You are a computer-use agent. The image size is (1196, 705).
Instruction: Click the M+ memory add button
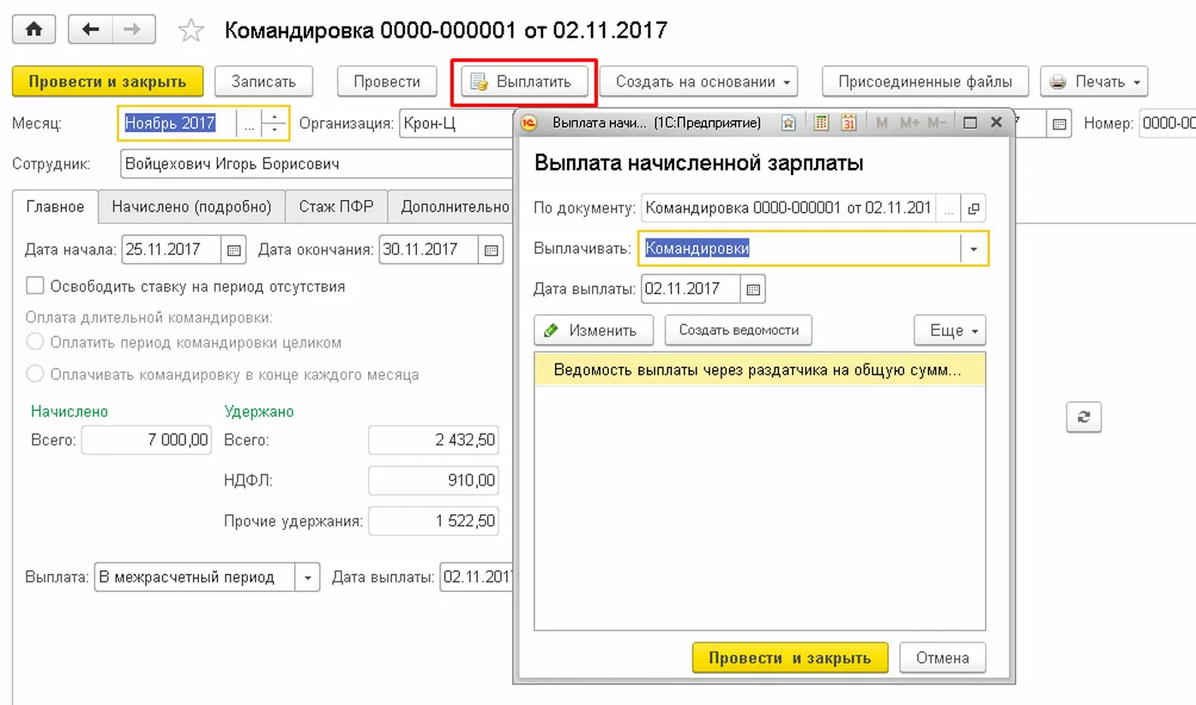pyautogui.click(x=909, y=123)
